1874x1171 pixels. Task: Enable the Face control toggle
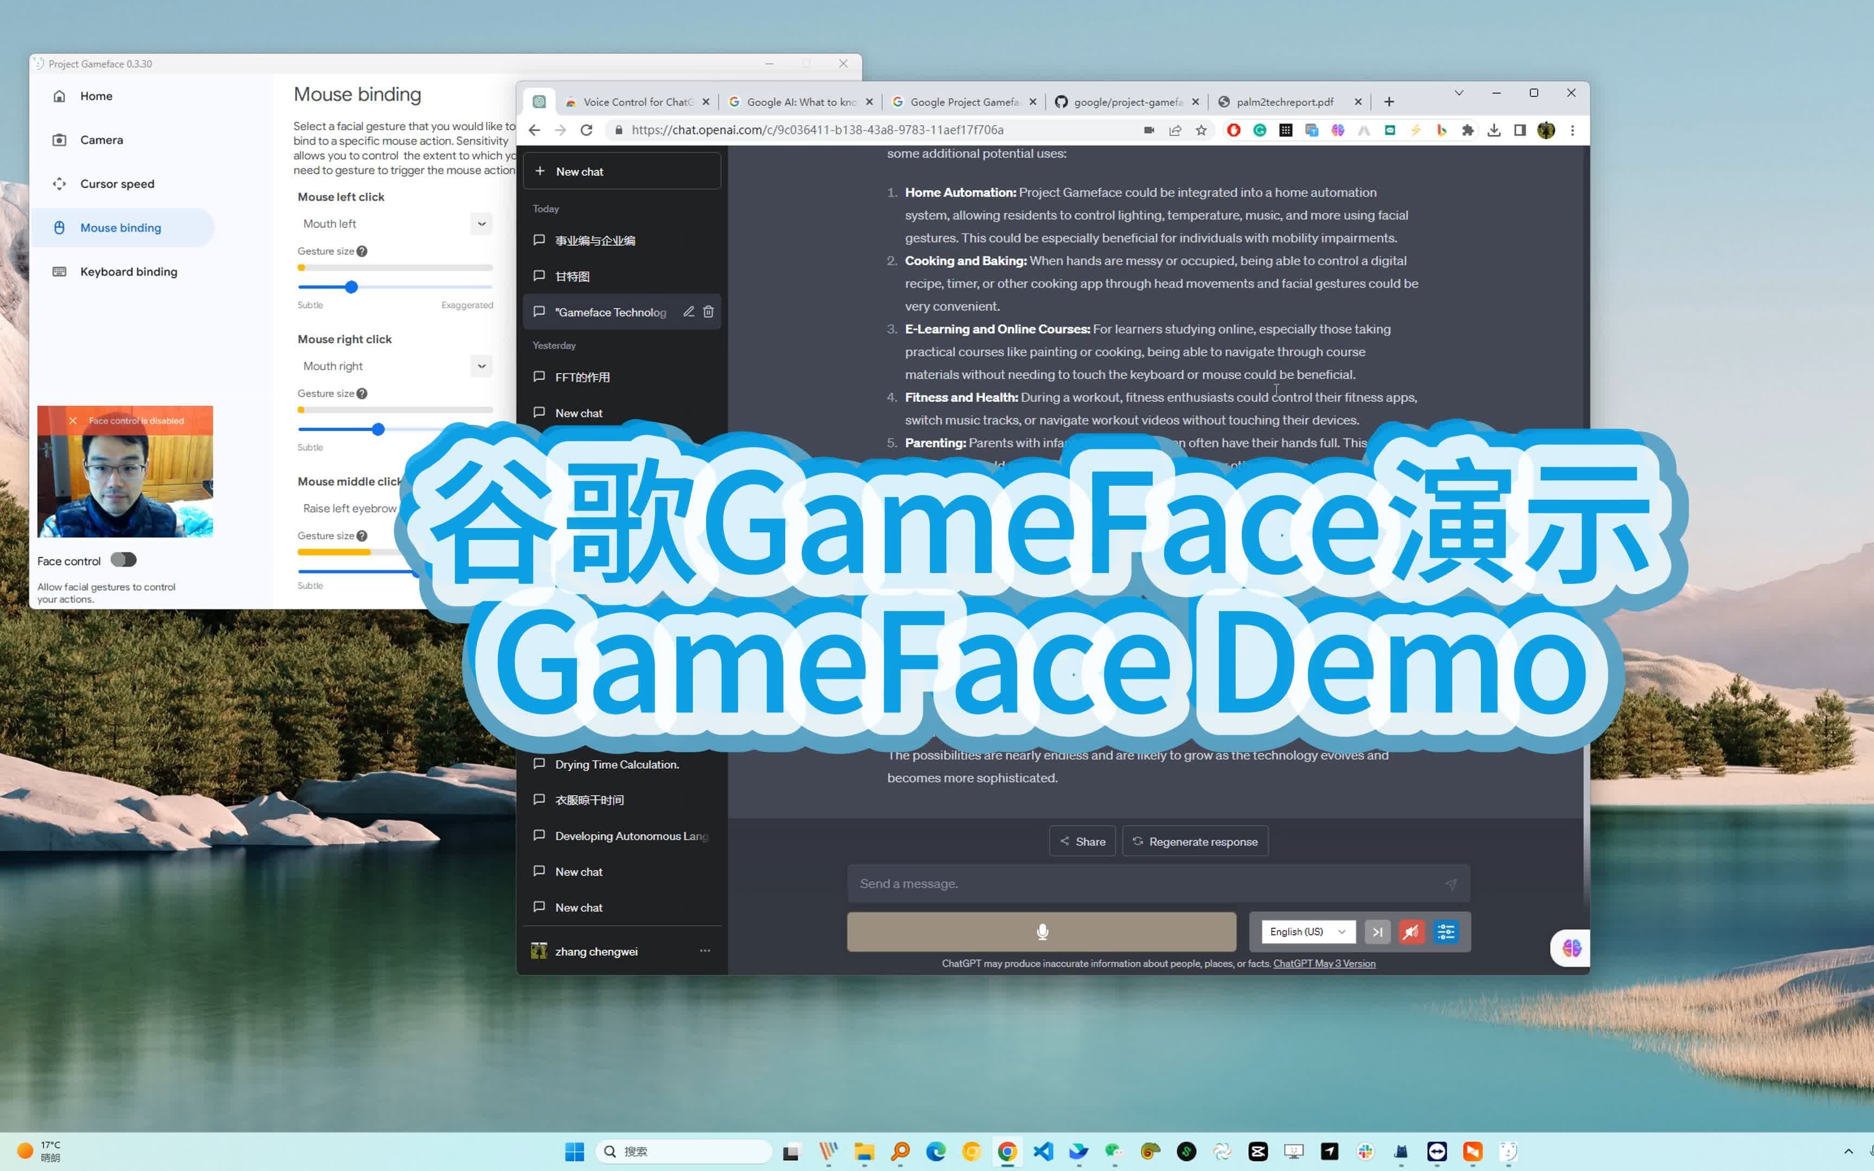point(123,559)
